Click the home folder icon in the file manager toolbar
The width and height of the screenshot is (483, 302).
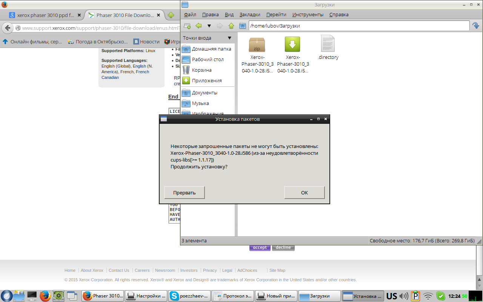pyautogui.click(x=243, y=26)
